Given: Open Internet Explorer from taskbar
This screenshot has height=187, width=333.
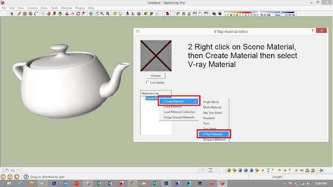Looking at the screenshot, I should [x=20, y=183].
